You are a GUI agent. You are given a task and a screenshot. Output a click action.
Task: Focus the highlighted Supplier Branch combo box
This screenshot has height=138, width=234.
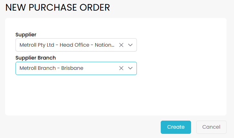pos(65,68)
